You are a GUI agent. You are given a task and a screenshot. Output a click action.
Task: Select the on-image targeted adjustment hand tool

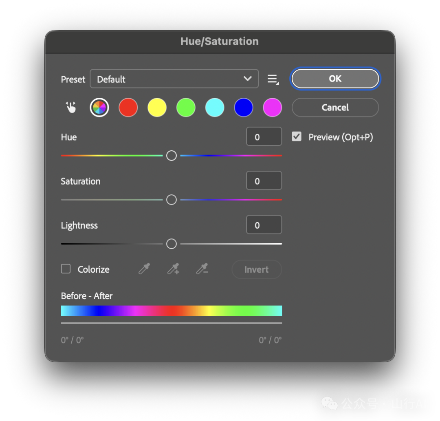click(x=71, y=107)
